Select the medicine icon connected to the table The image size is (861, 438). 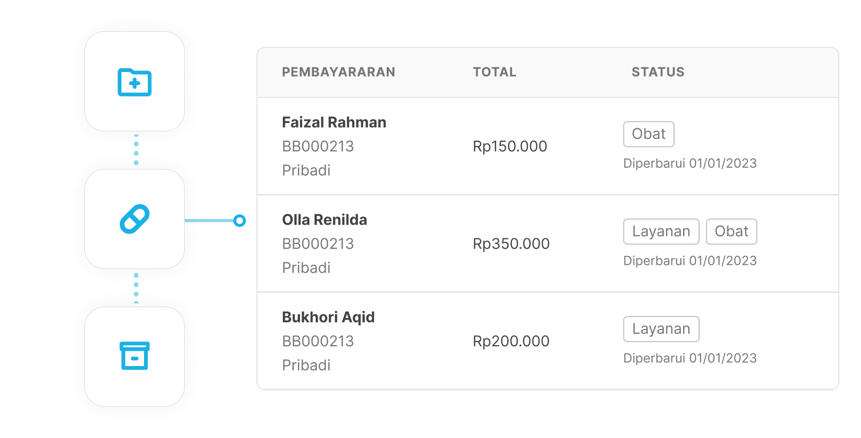[135, 220]
